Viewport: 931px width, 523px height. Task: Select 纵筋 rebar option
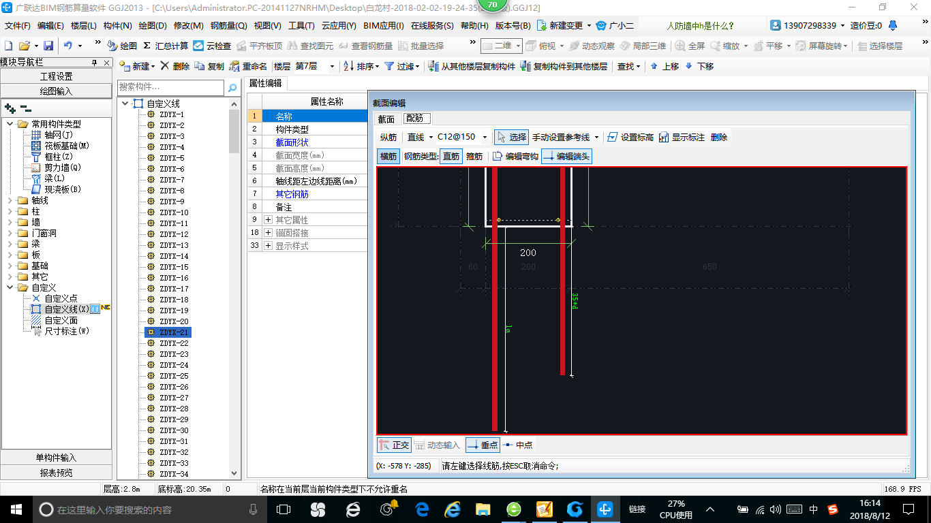(x=388, y=137)
